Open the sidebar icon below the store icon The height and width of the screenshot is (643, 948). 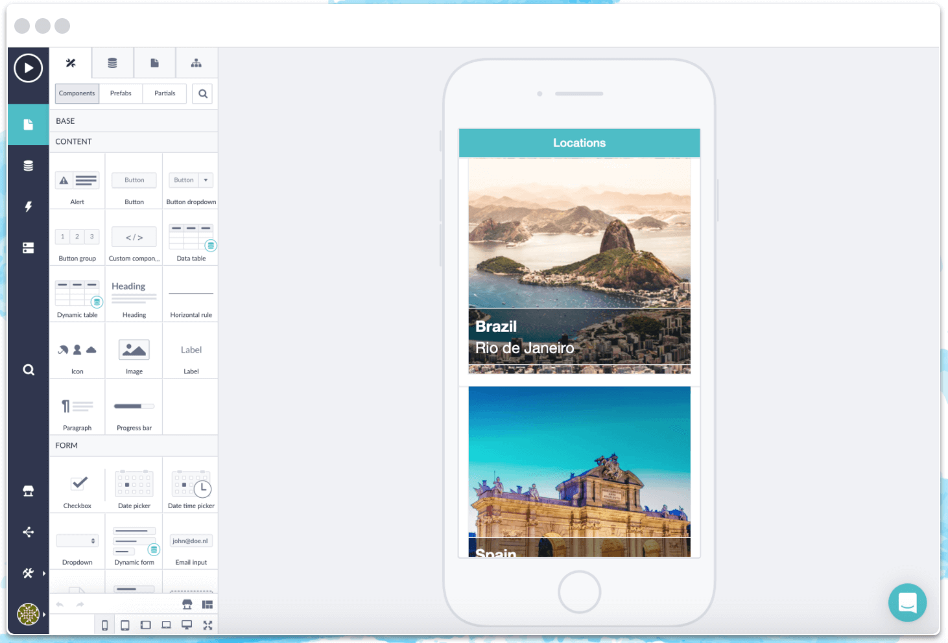tap(29, 532)
